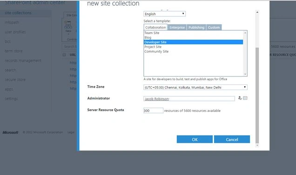
Task: Open user profiles in admin sidebar
Action: coord(15,32)
